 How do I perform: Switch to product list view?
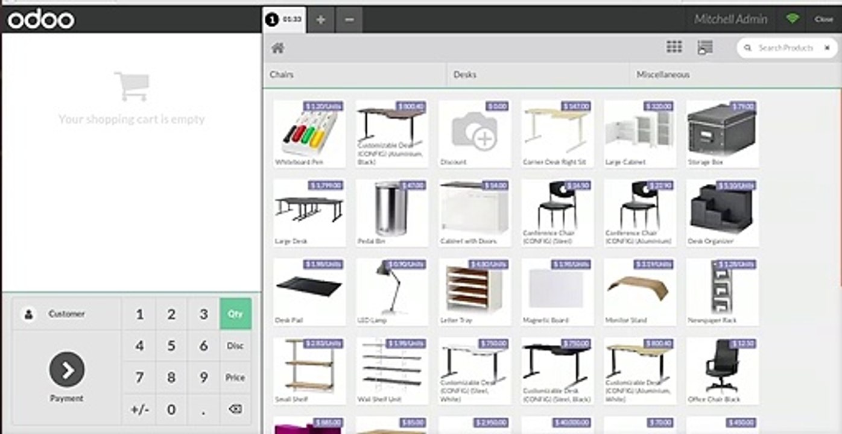[x=704, y=47]
